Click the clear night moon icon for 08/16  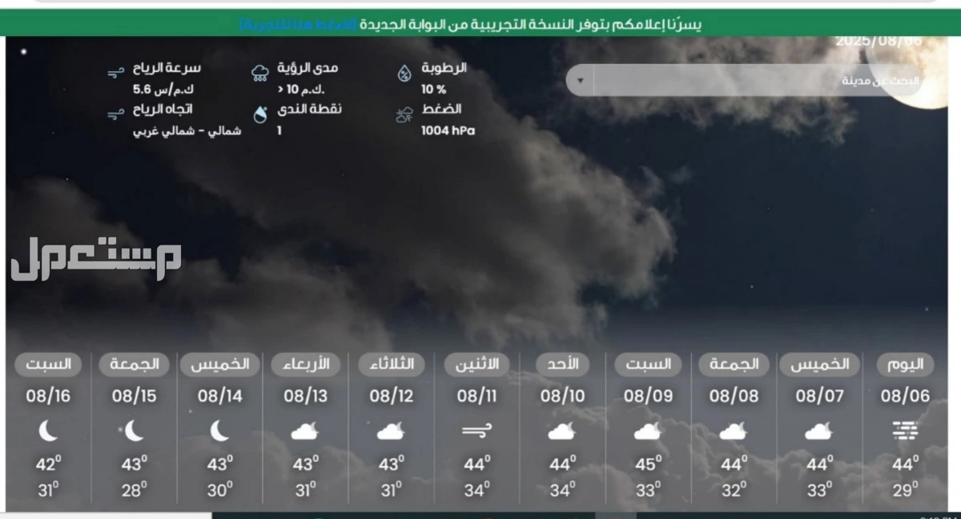pos(49,432)
